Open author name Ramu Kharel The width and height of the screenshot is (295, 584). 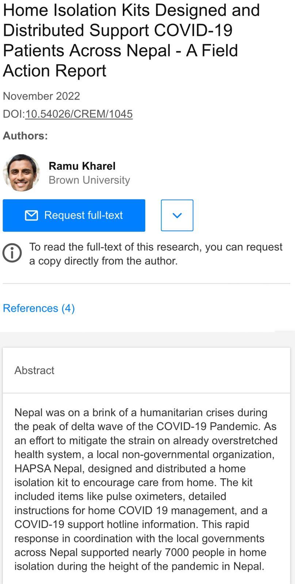point(82,166)
